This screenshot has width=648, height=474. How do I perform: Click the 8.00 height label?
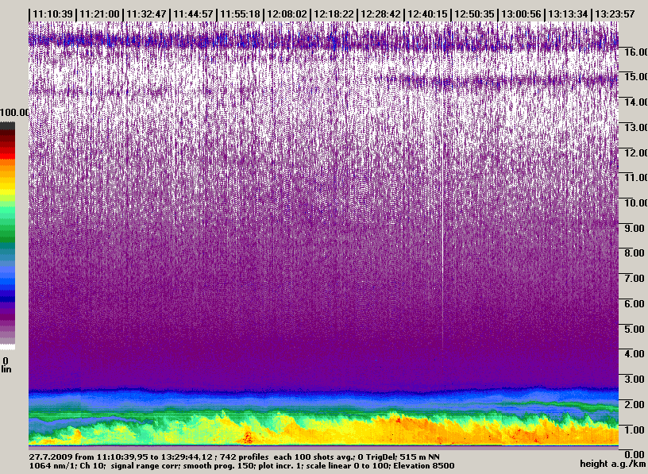point(634,253)
